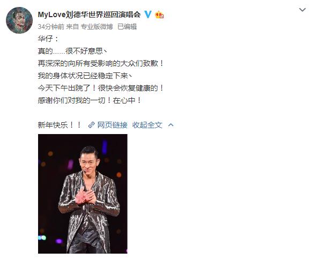Viewport: 311px width, 259px height.
Task: Click the 专业版微博 source link
Action: tap(97, 27)
